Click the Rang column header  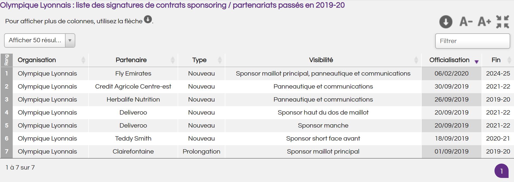[6, 60]
